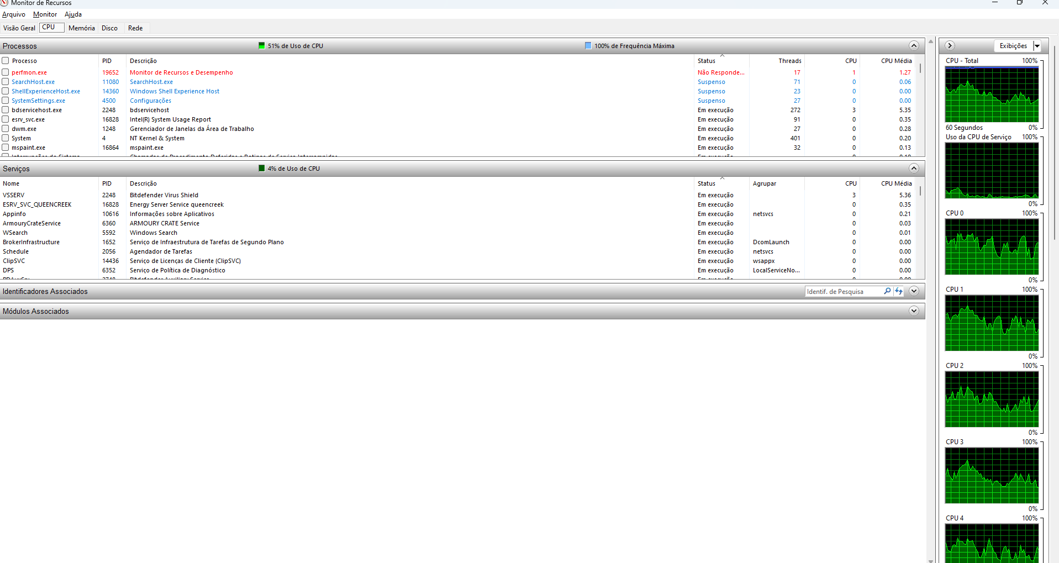Select the Appinfo service row
The image size is (1059, 563).
click(x=457, y=214)
